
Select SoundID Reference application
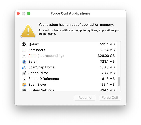(x=68, y=79)
